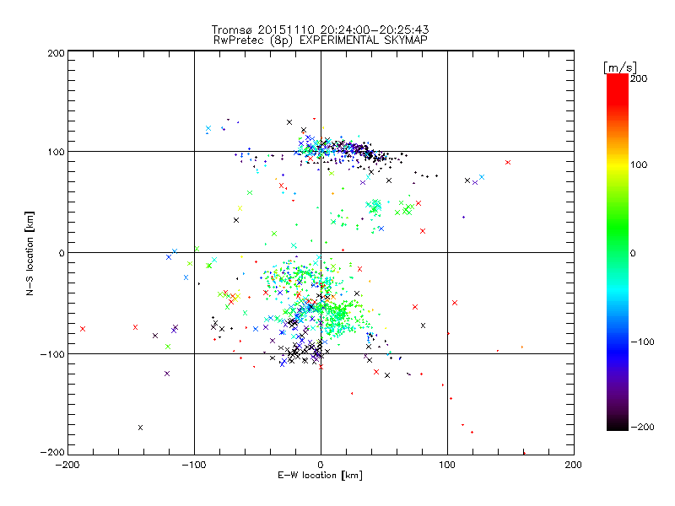The width and height of the screenshot is (675, 506).
Task: Click the isolated black cross in the lower-left quadrant
Action: tap(140, 428)
